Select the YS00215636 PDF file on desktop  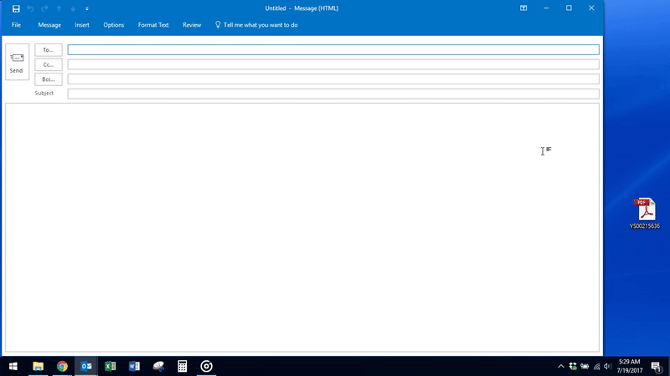pos(645,214)
